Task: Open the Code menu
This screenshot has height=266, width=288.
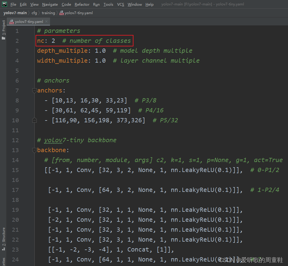Action: [x=66, y=4]
